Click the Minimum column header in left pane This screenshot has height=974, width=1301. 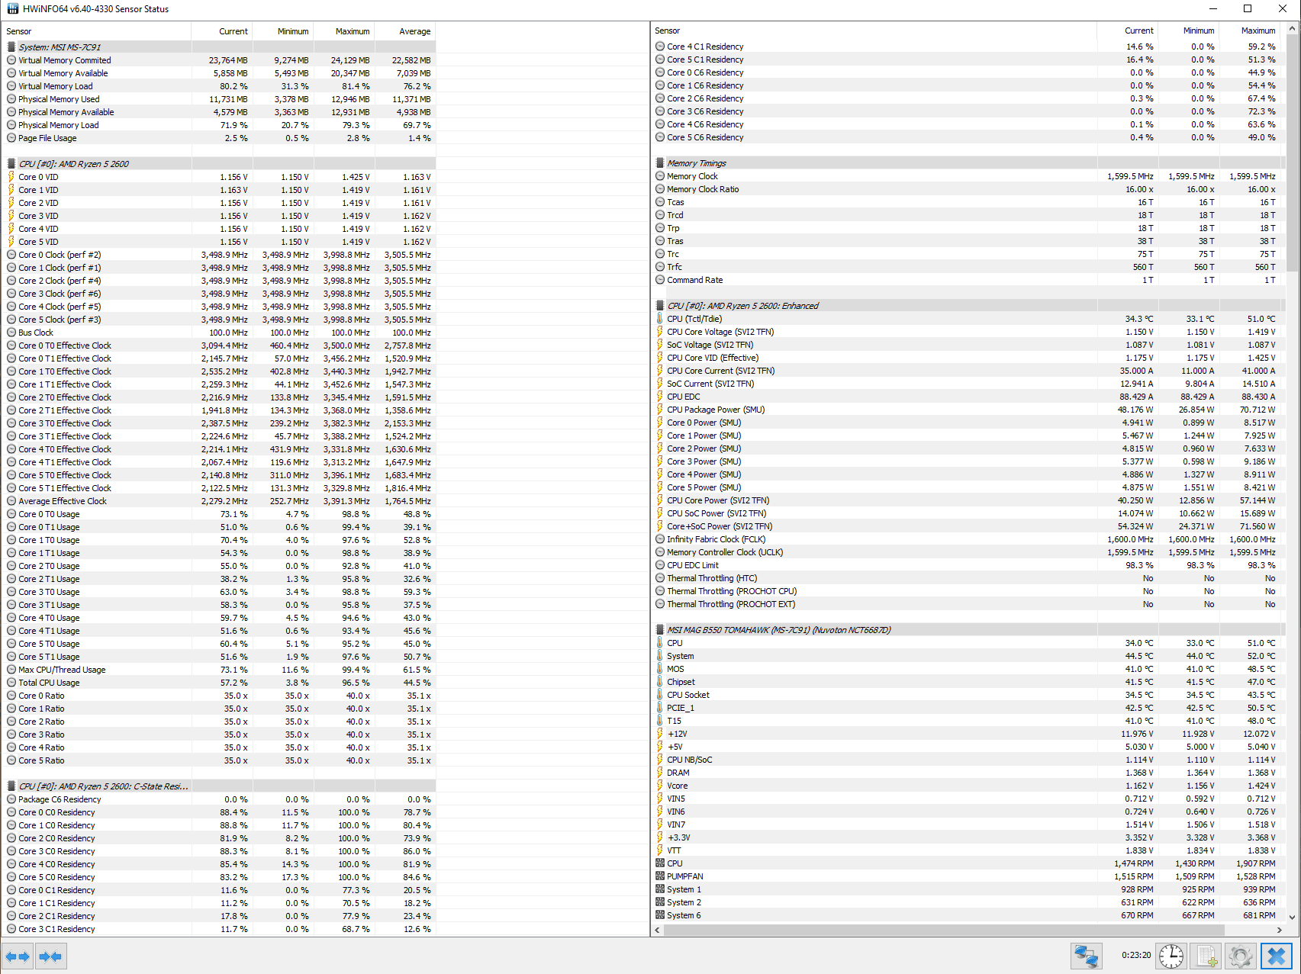pos(283,31)
